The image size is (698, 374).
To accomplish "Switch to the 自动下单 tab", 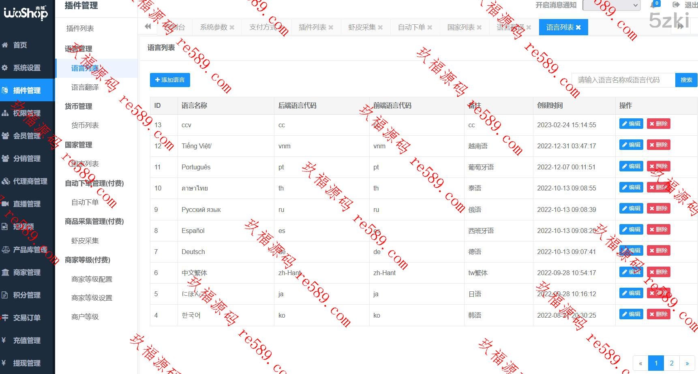I will coord(411,27).
